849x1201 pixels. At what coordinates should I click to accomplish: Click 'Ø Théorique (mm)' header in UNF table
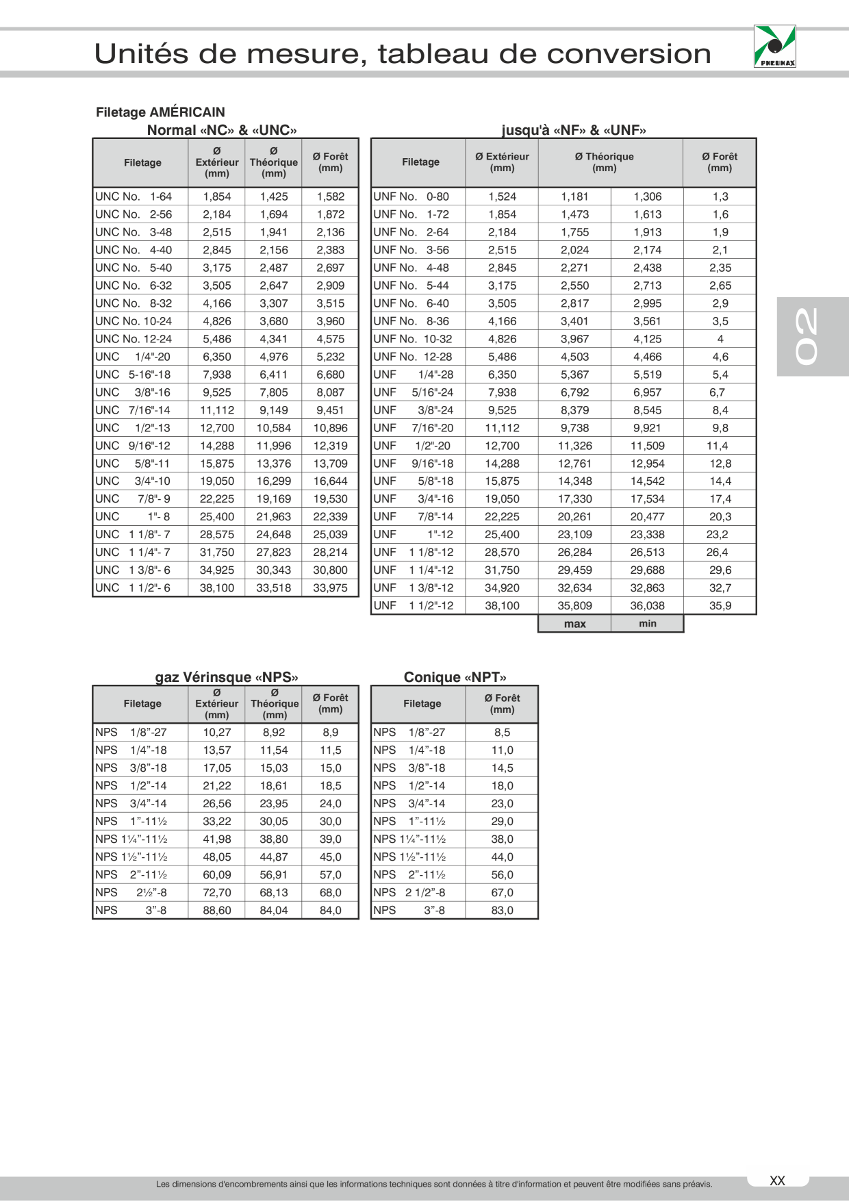point(605,162)
